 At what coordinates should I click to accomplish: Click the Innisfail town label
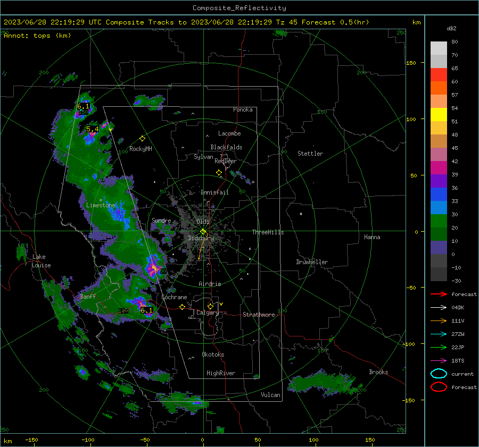214,192
